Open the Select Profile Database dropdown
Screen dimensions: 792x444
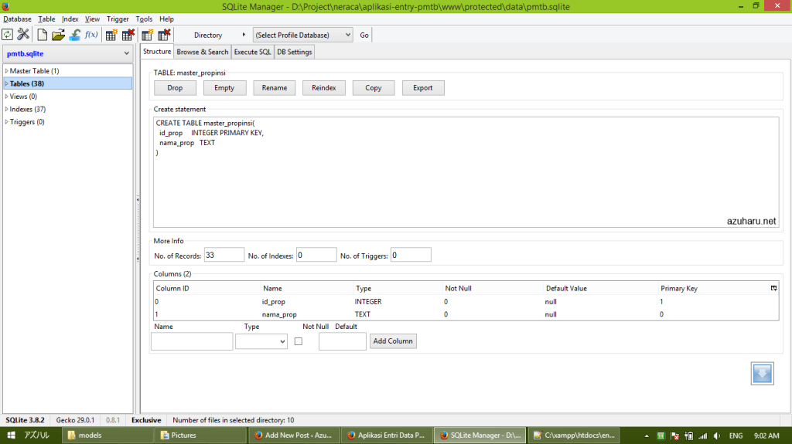tap(302, 35)
